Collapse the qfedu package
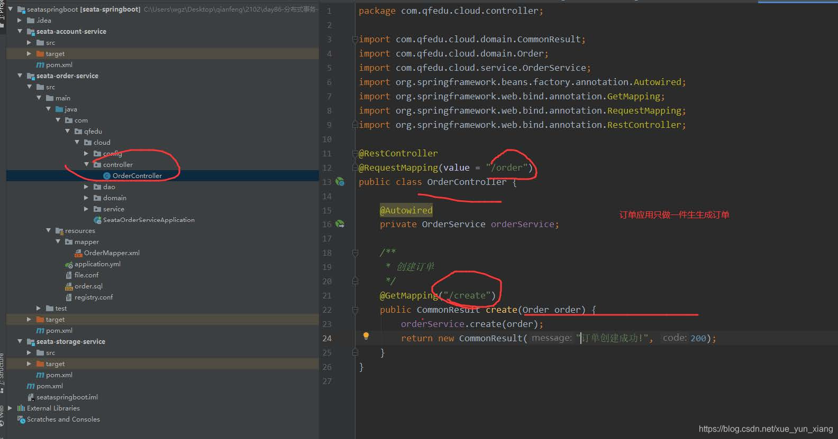Image resolution: width=838 pixels, height=439 pixels. 67,132
